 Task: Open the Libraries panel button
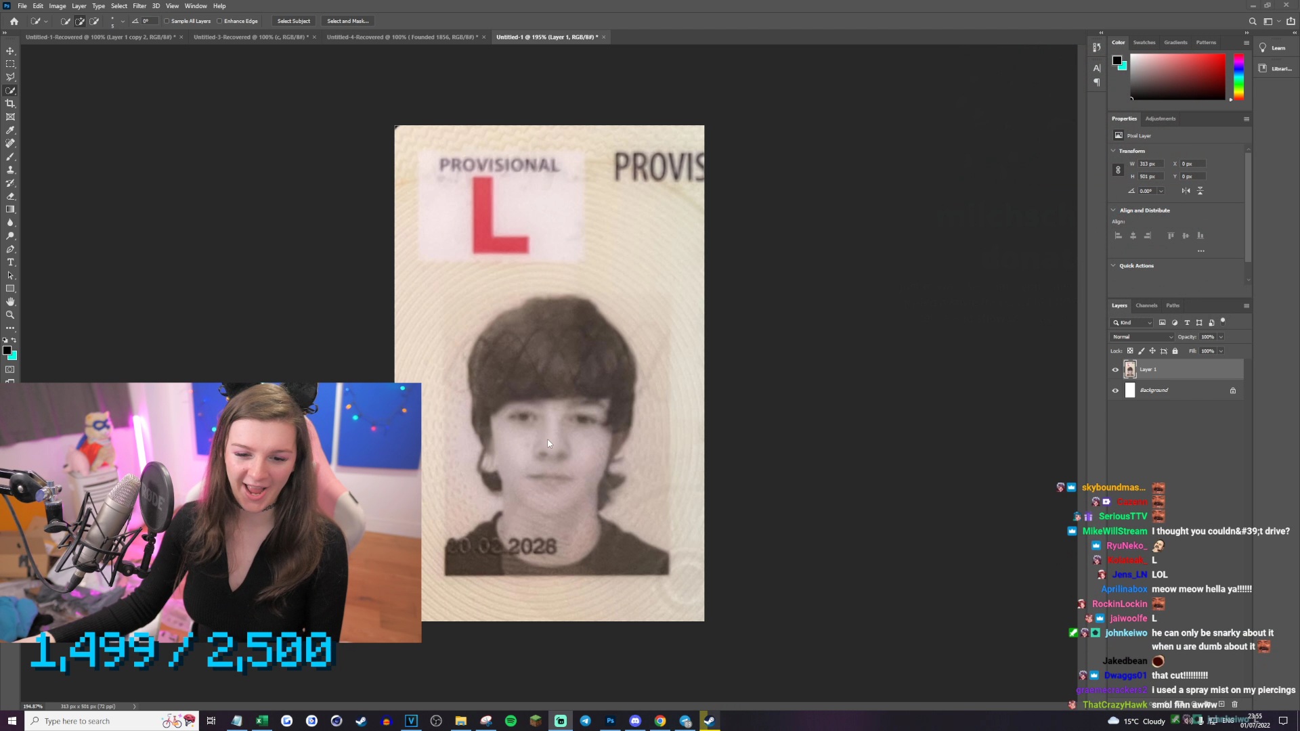point(1276,68)
